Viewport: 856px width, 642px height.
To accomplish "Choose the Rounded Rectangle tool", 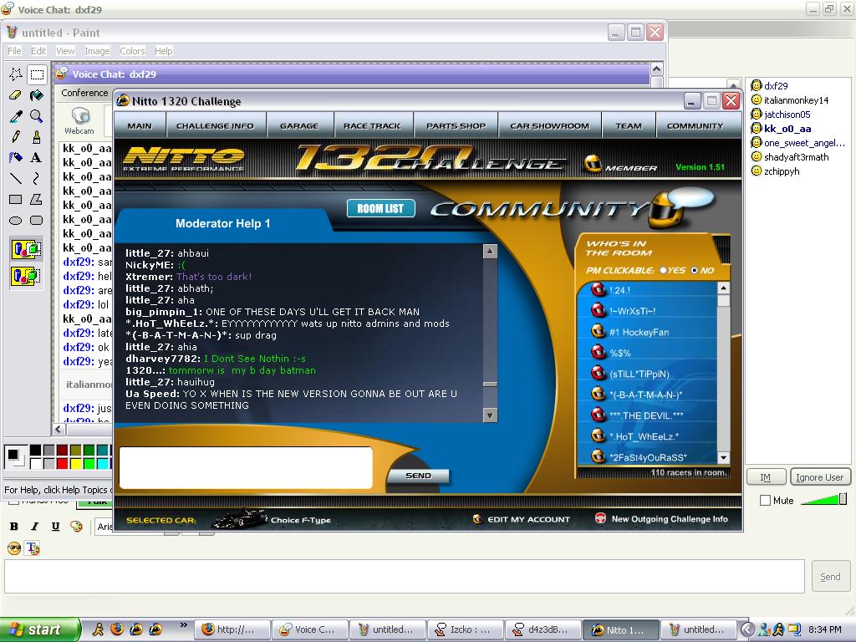I will click(x=37, y=220).
